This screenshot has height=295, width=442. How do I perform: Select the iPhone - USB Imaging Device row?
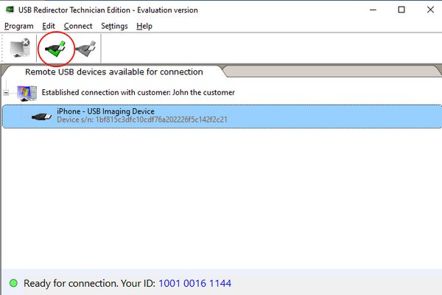tap(222, 116)
